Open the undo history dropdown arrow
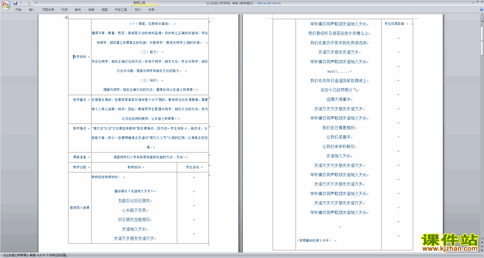Screen dimensions: 484x258 coord(24,3)
